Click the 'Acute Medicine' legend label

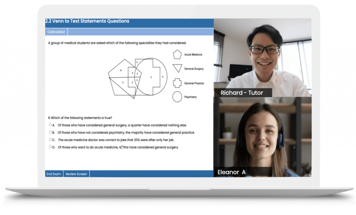tap(193, 55)
